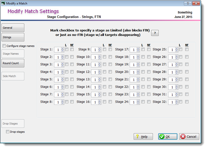The width and height of the screenshot is (207, 149).
Task: Click the Stage 26 strings value field
Action: (x=172, y=57)
